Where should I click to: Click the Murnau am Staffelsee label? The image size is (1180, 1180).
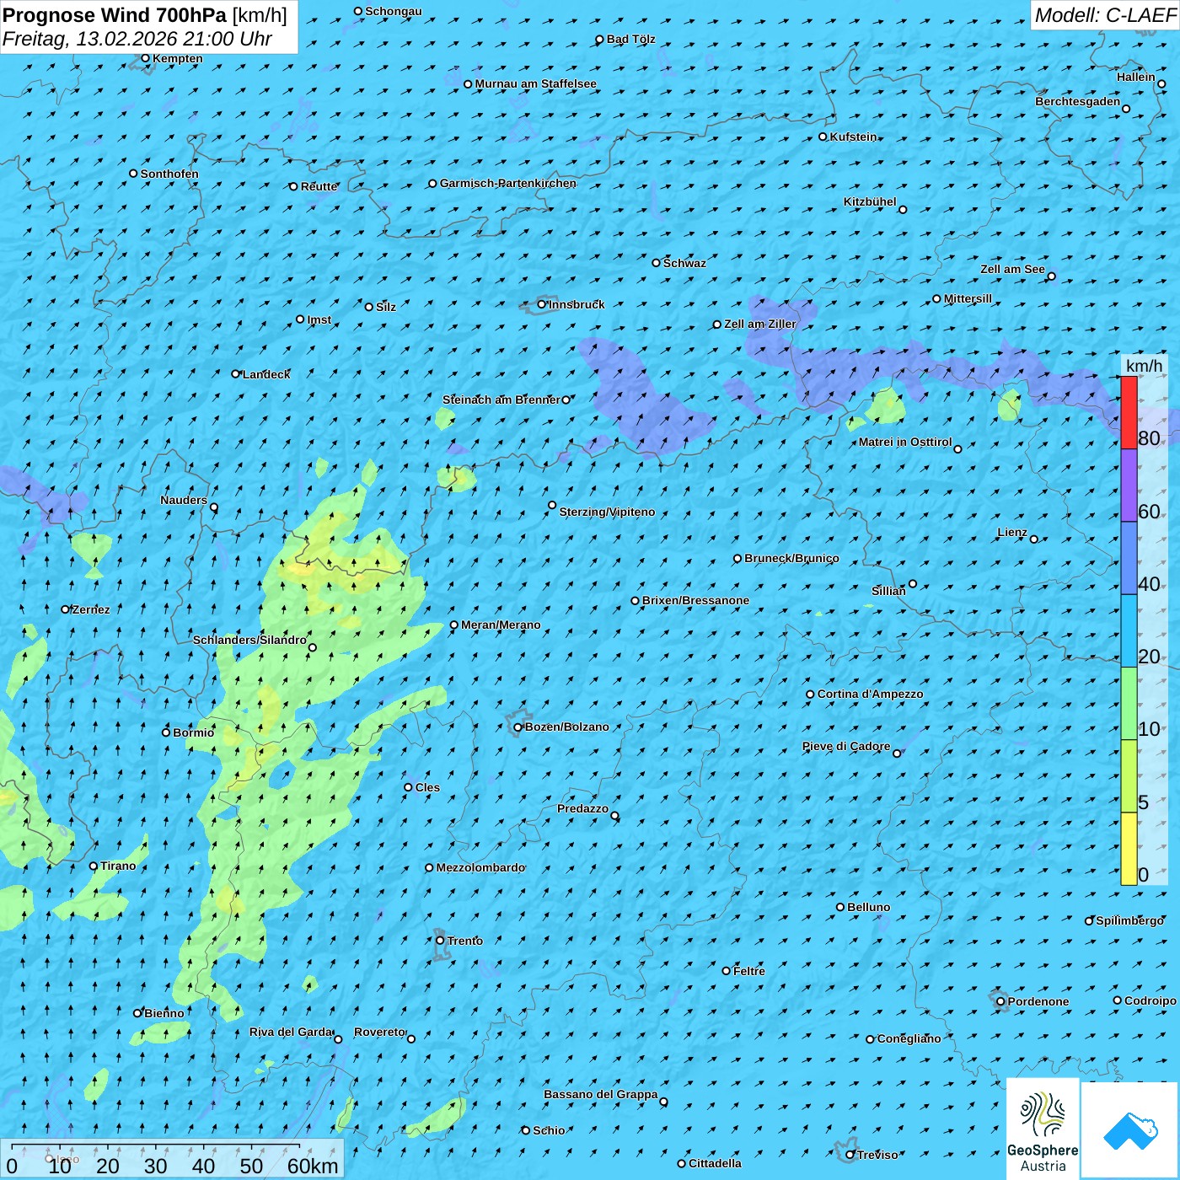[535, 83]
